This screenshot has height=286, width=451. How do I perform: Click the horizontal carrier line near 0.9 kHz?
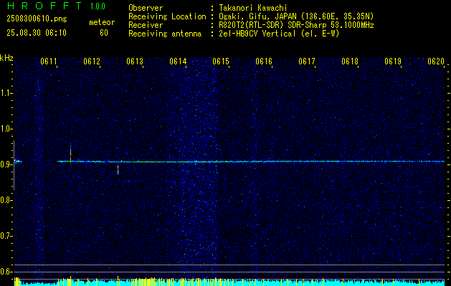coord(250,162)
